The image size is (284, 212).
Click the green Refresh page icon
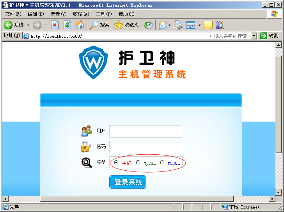[x=67, y=25]
